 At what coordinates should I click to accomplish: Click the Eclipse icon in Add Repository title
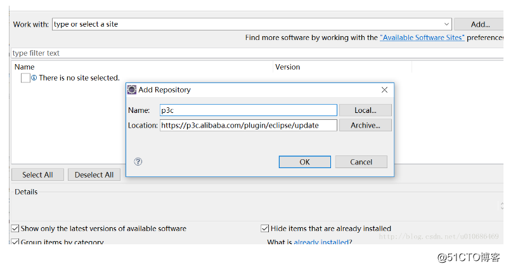pyautogui.click(x=132, y=90)
